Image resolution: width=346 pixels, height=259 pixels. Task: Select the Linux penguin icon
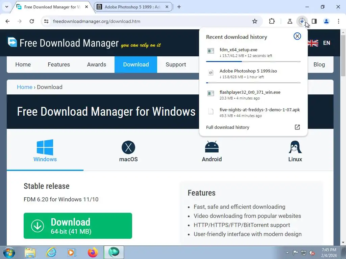295,147
